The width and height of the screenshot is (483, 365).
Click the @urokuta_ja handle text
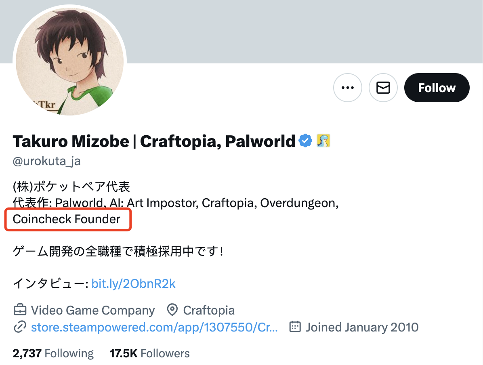click(x=46, y=162)
